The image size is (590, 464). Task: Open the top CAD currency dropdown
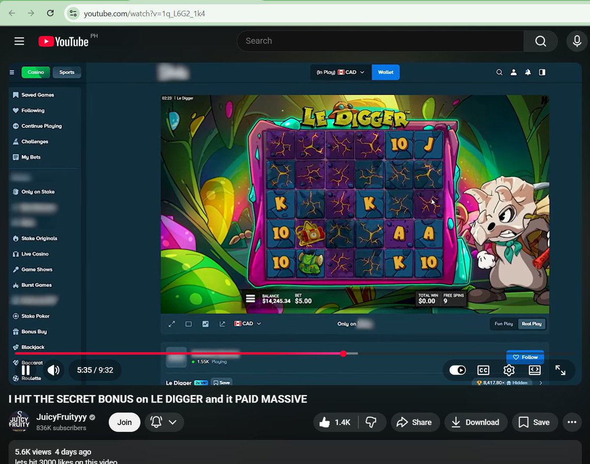click(x=341, y=72)
